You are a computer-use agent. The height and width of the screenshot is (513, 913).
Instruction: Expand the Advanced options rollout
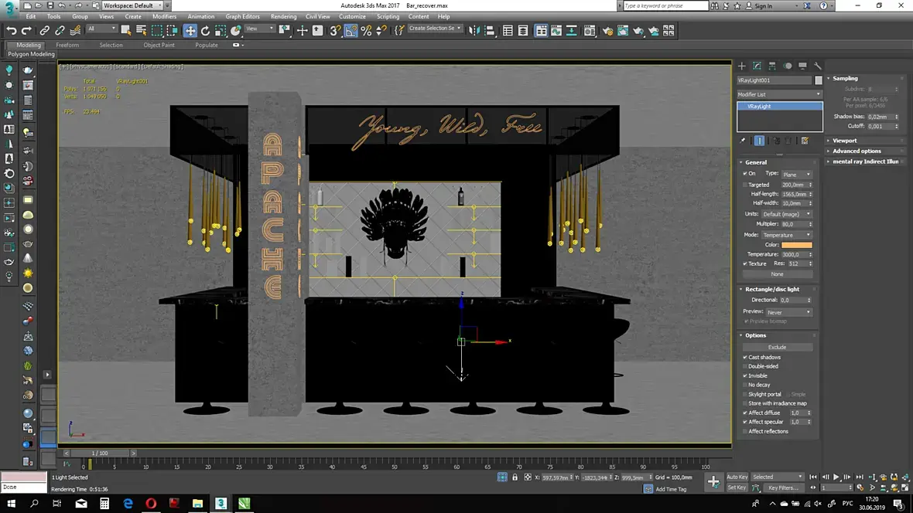[x=857, y=151]
